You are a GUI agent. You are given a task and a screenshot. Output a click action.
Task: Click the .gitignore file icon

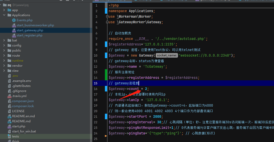coord(9,91)
